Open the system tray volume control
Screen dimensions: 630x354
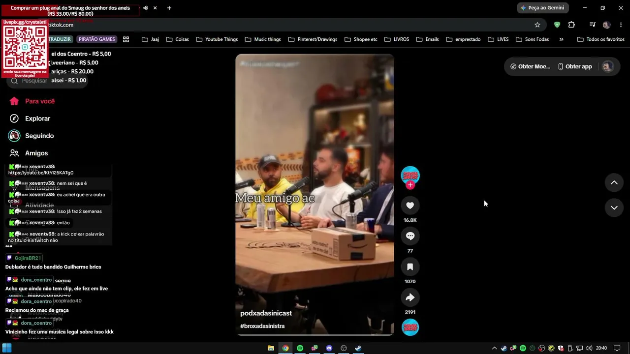[x=589, y=348]
